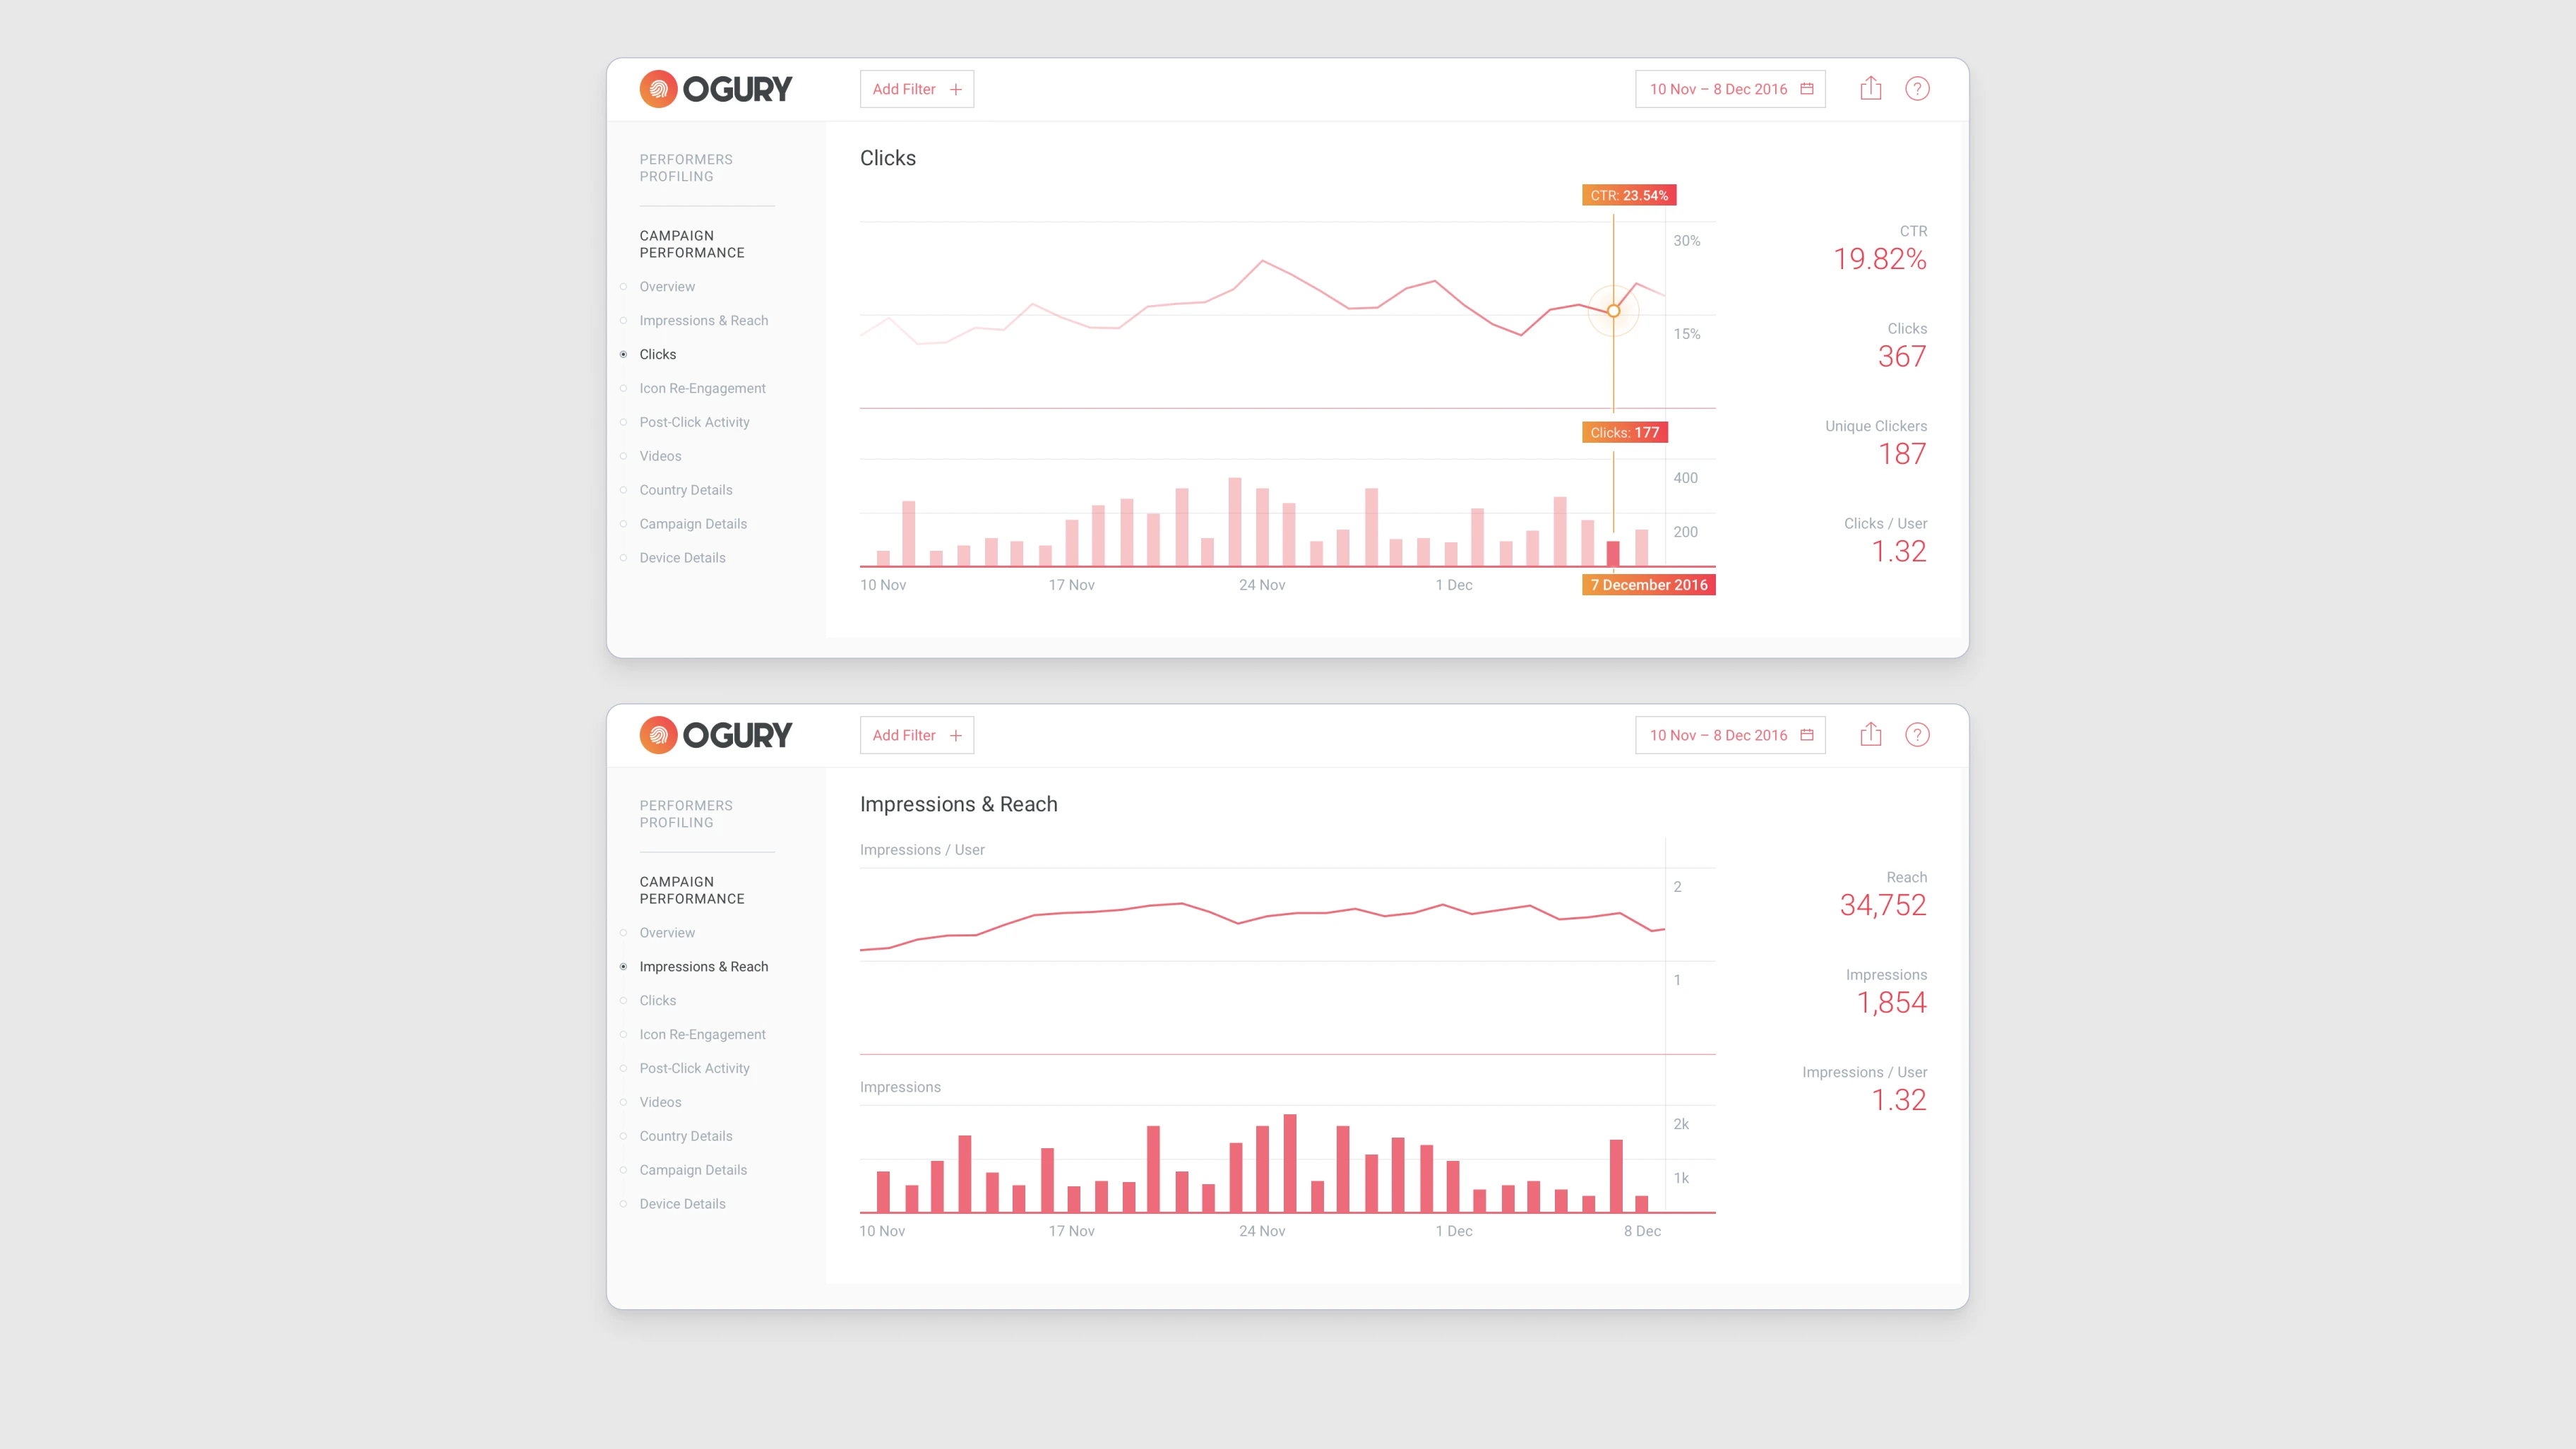
Task: Click the share icon in the top dashboard
Action: pos(1870,89)
